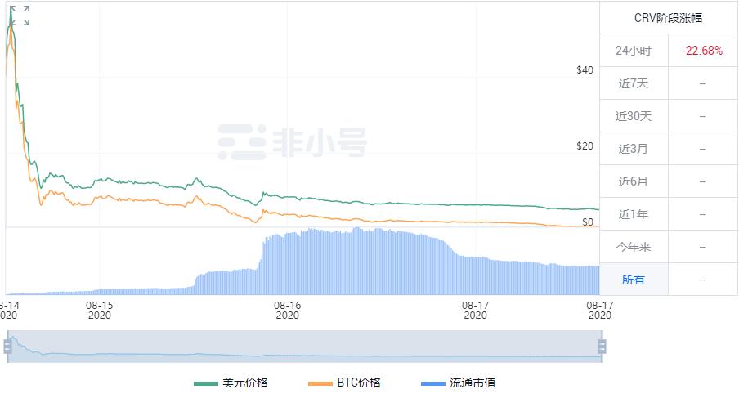Click the fullscreen expand icon on chart
The height and width of the screenshot is (394, 748).
pos(20,16)
